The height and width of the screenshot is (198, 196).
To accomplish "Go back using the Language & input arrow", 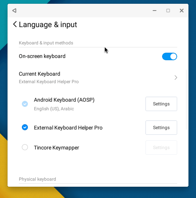I will [15, 24].
